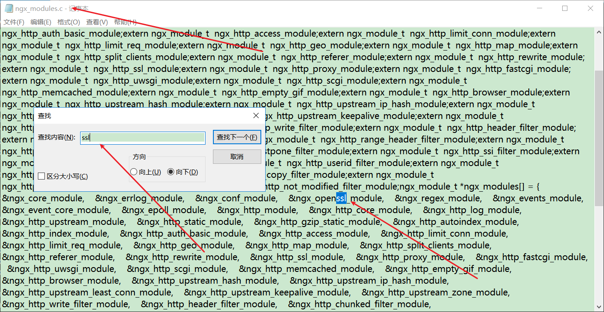
Task: Click text '&ngx_core_module,'
Action: tap(43, 199)
